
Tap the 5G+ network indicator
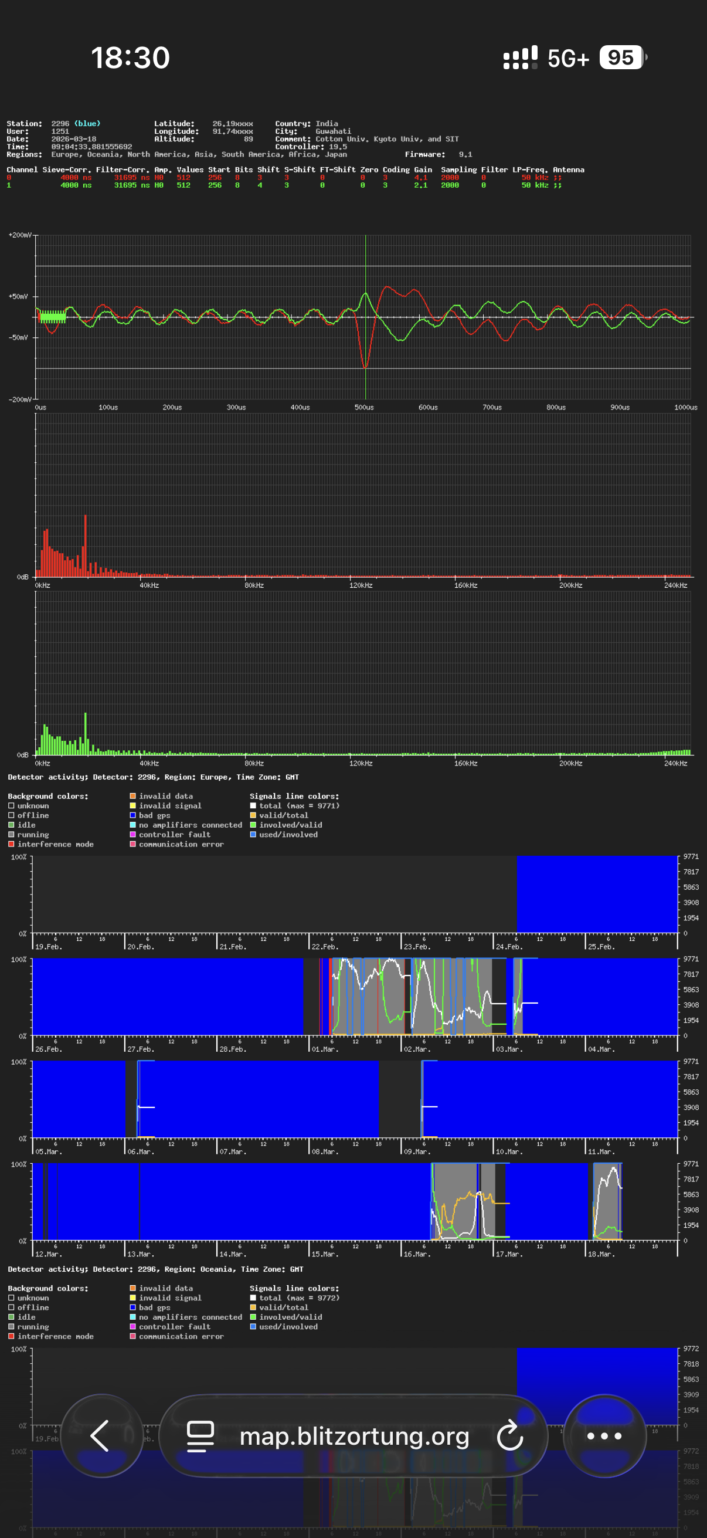tap(568, 59)
